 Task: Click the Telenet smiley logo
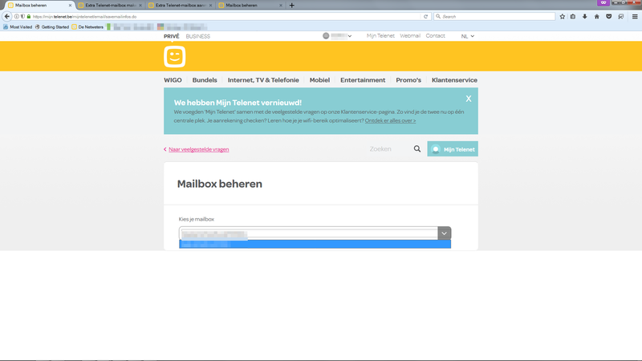[175, 56]
